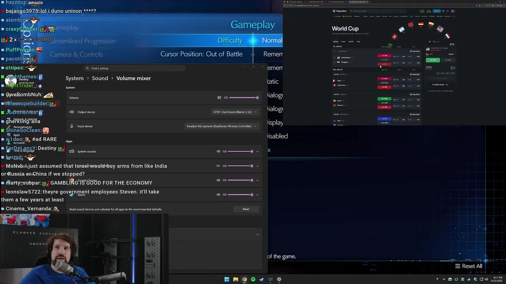Click the Output device speaker icon
The height and width of the screenshot is (284, 506).
pyautogui.click(x=72, y=112)
